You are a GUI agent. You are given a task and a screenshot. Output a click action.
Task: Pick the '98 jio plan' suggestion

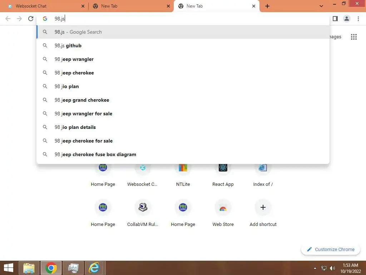tap(183, 86)
